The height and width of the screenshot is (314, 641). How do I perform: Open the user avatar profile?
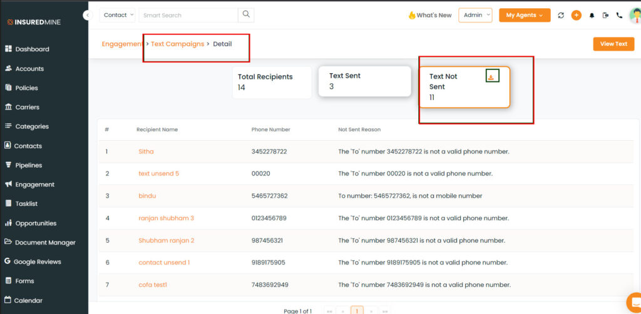pos(635,15)
